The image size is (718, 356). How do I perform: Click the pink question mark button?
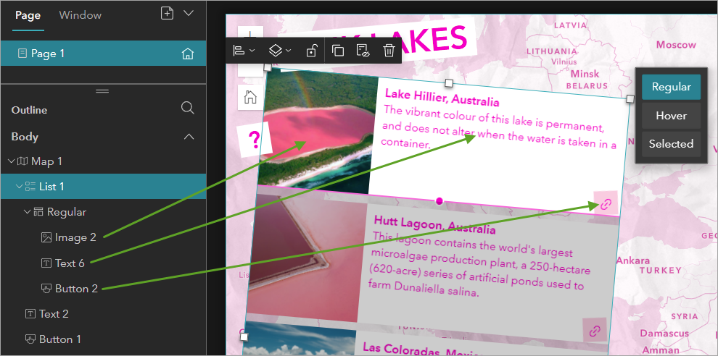coord(255,140)
